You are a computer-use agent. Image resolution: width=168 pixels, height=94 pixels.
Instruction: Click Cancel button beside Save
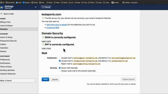tap(55, 79)
